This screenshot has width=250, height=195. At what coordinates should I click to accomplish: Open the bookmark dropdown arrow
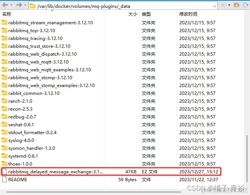pos(229,5)
